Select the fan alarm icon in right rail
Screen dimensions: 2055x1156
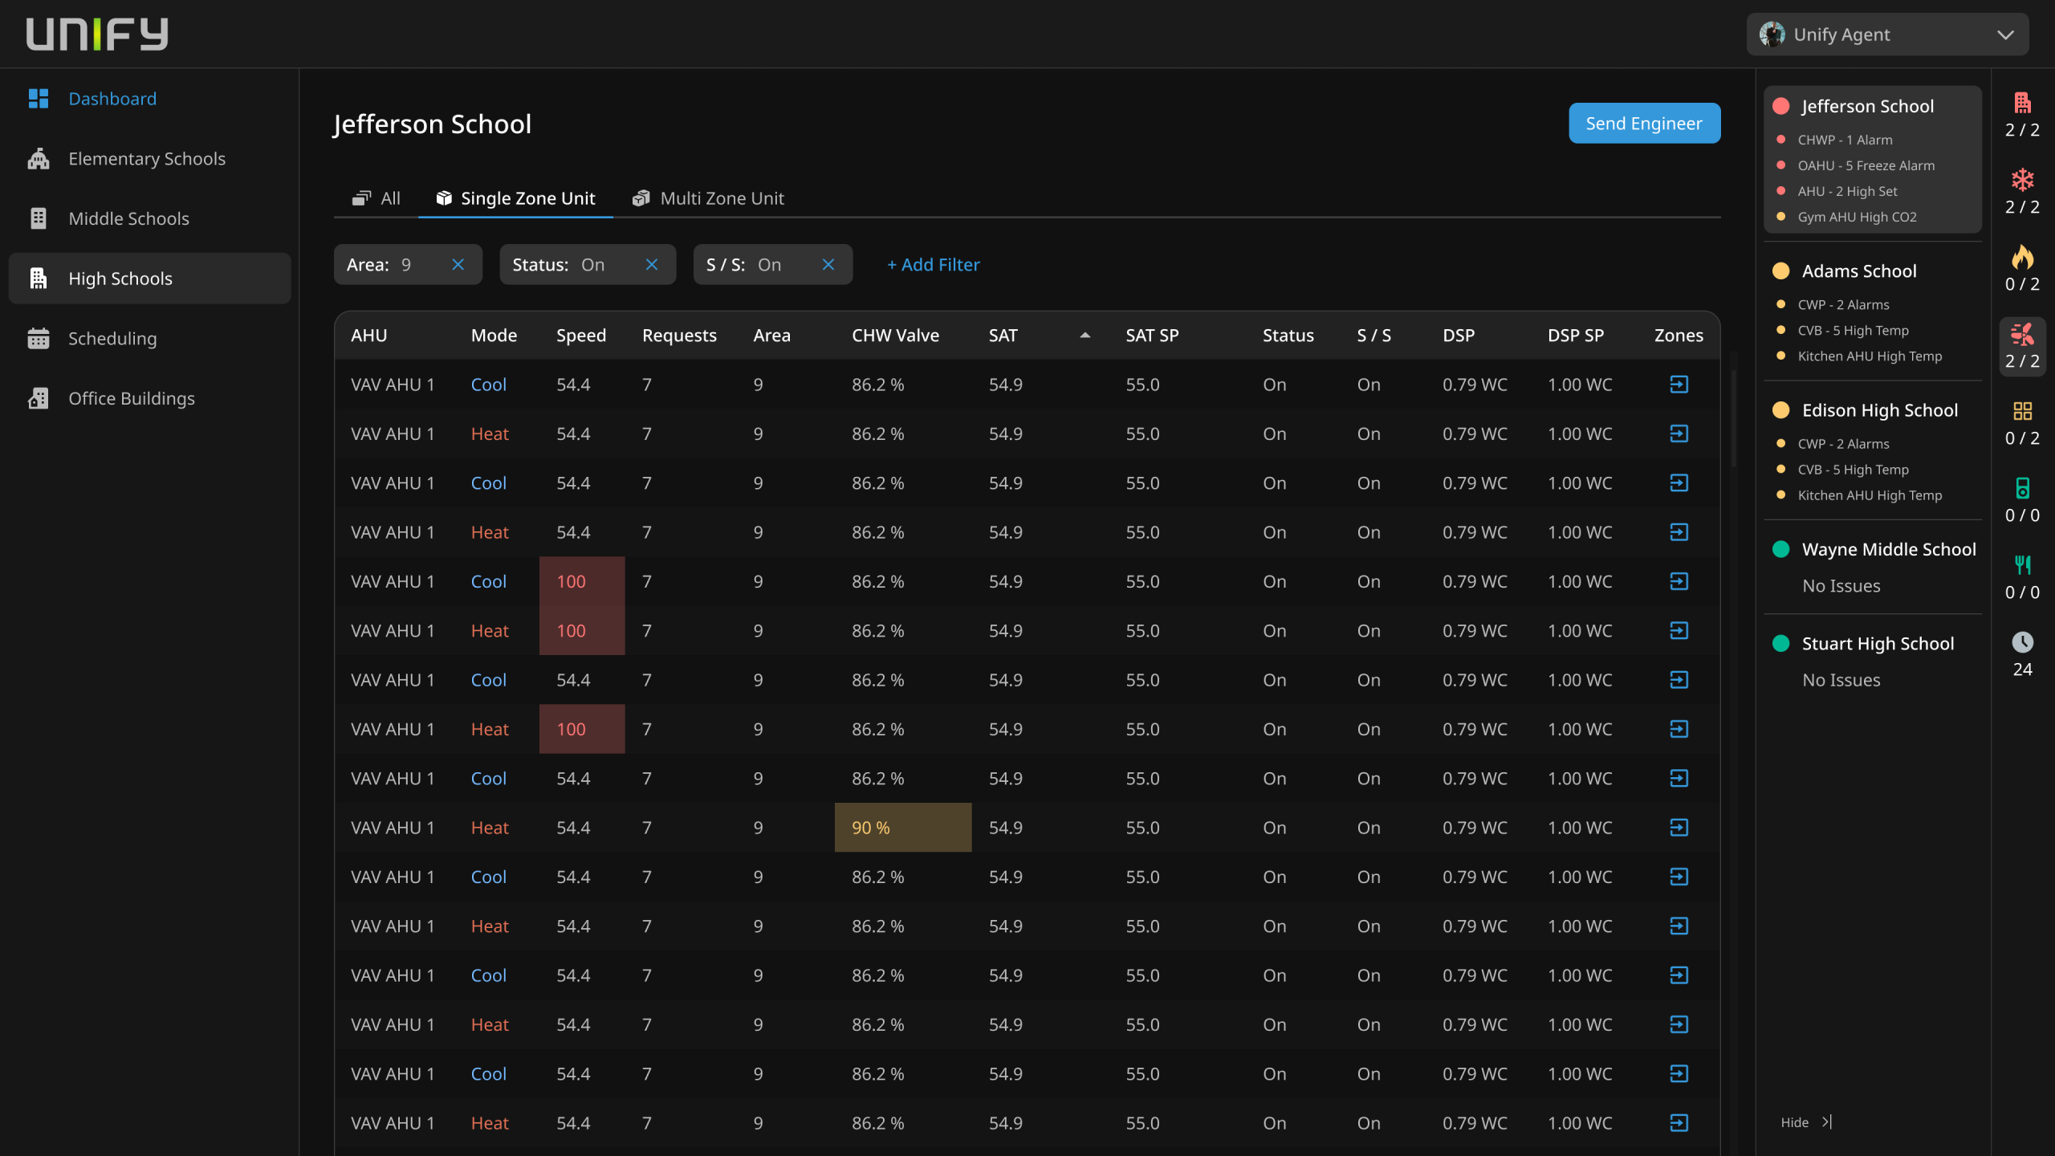(x=2022, y=334)
